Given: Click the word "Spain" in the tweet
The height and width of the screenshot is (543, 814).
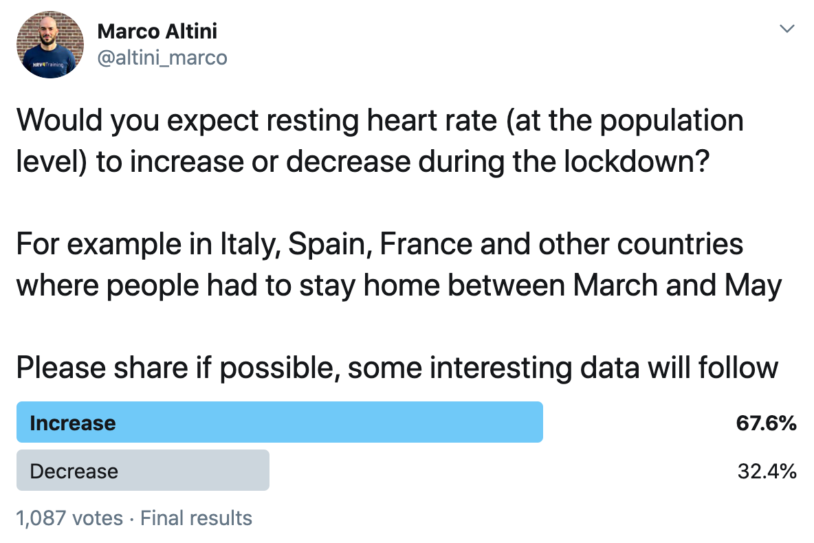Looking at the screenshot, I should point(329,245).
